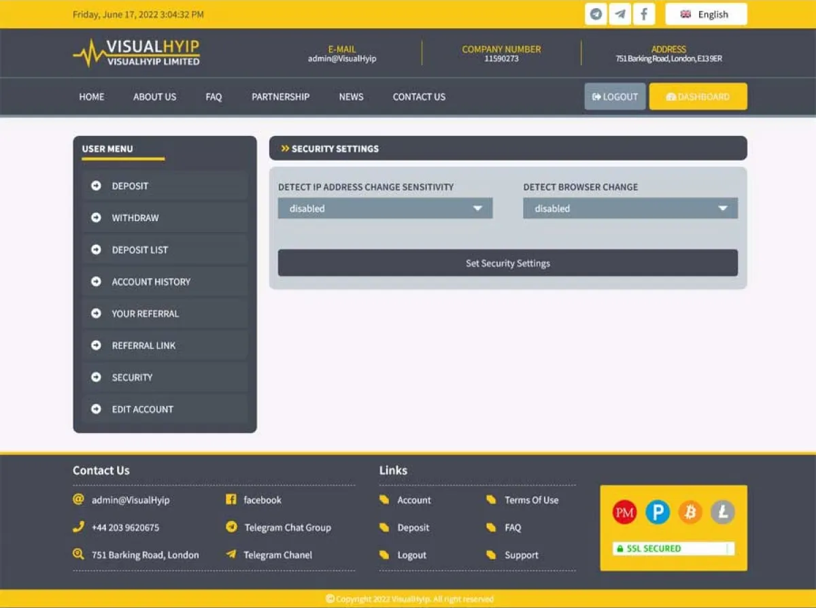816x608 pixels.
Task: Open Security in the user menu
Action: click(x=165, y=377)
